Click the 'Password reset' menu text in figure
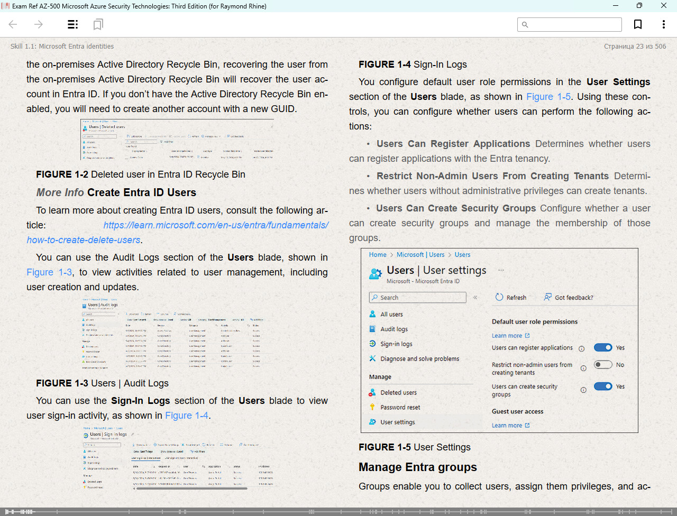The width and height of the screenshot is (677, 516). tap(400, 407)
